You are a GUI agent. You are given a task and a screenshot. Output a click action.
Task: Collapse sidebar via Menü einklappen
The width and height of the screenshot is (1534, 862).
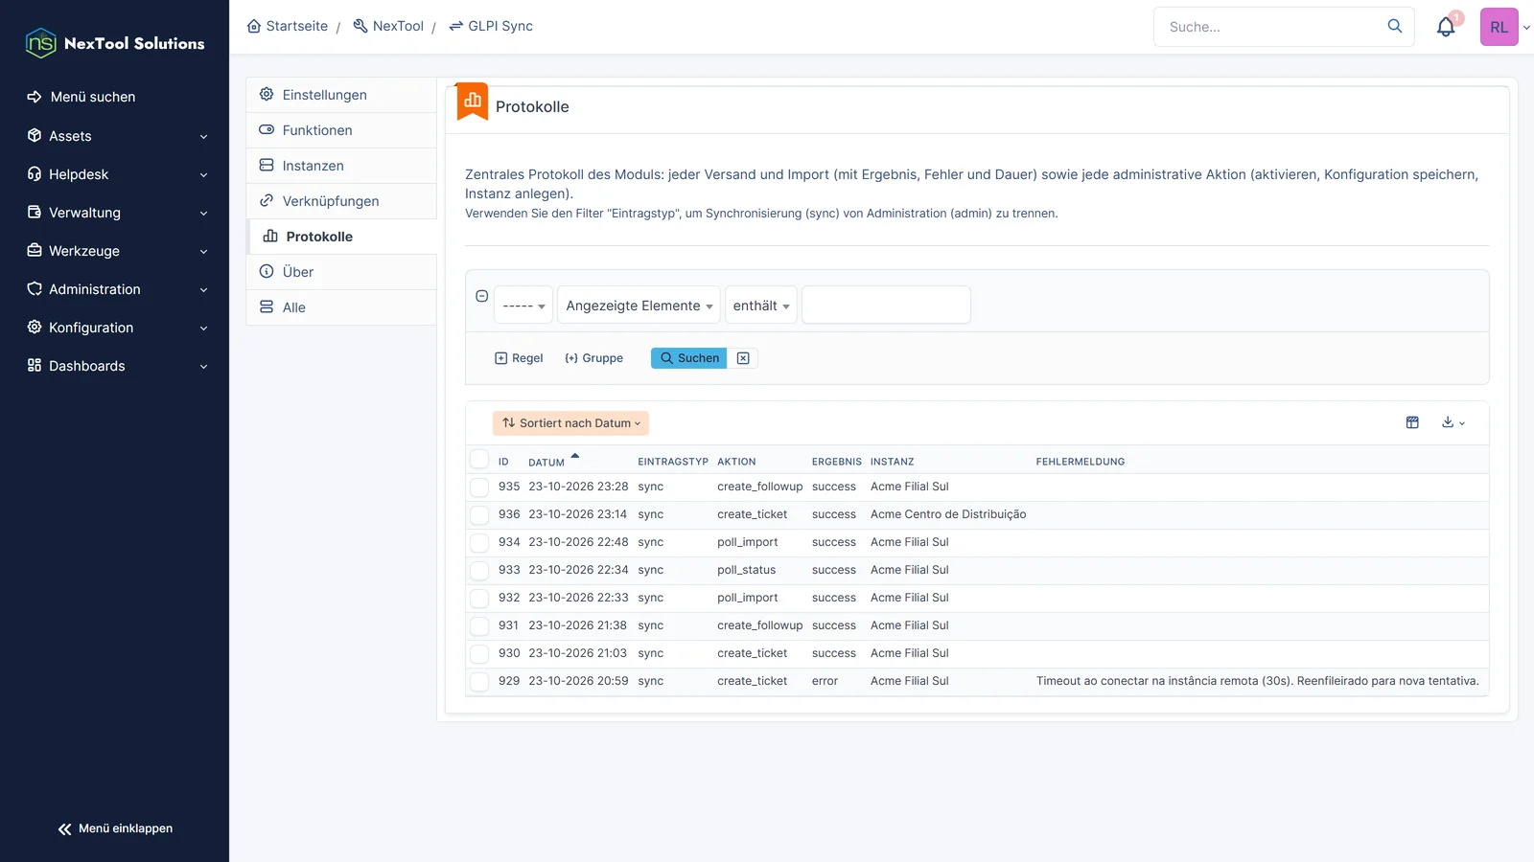coord(115,828)
